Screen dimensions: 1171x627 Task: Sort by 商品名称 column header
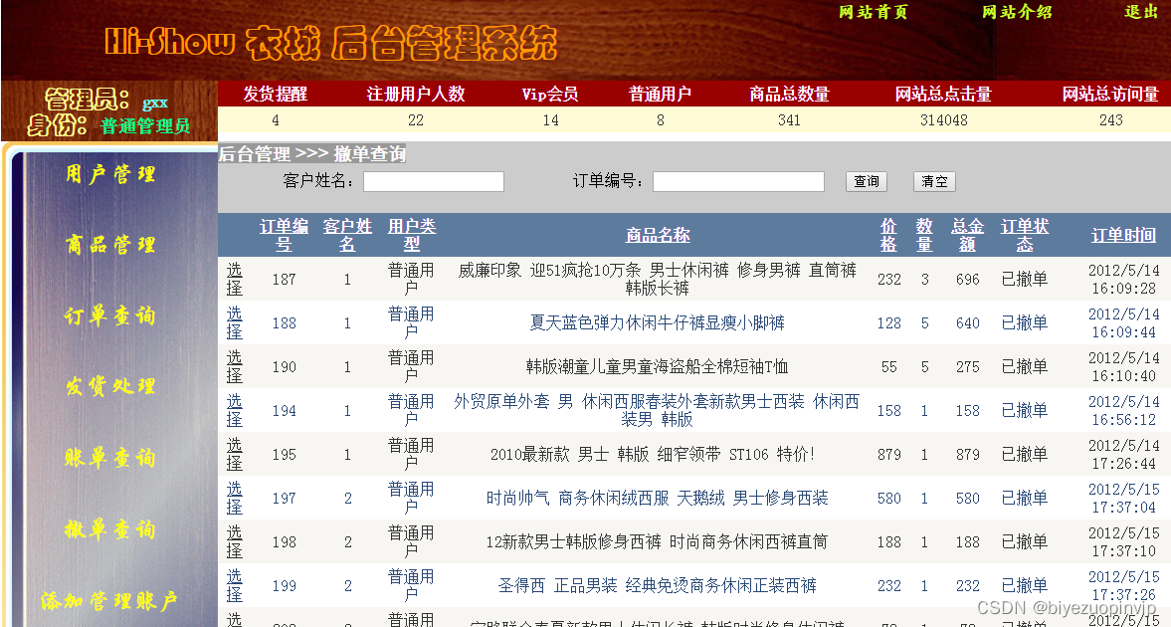(658, 235)
